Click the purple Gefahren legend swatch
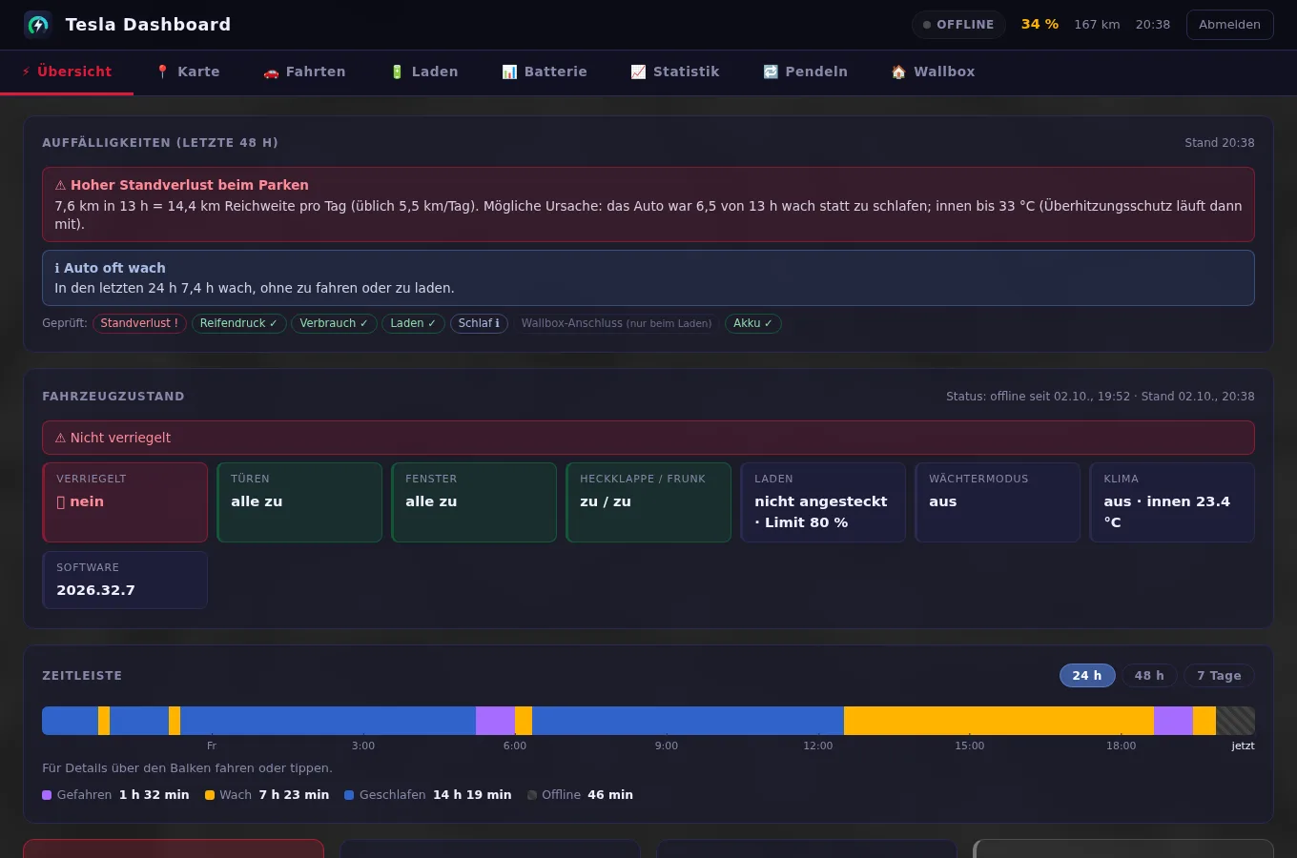The image size is (1297, 858). click(47, 795)
